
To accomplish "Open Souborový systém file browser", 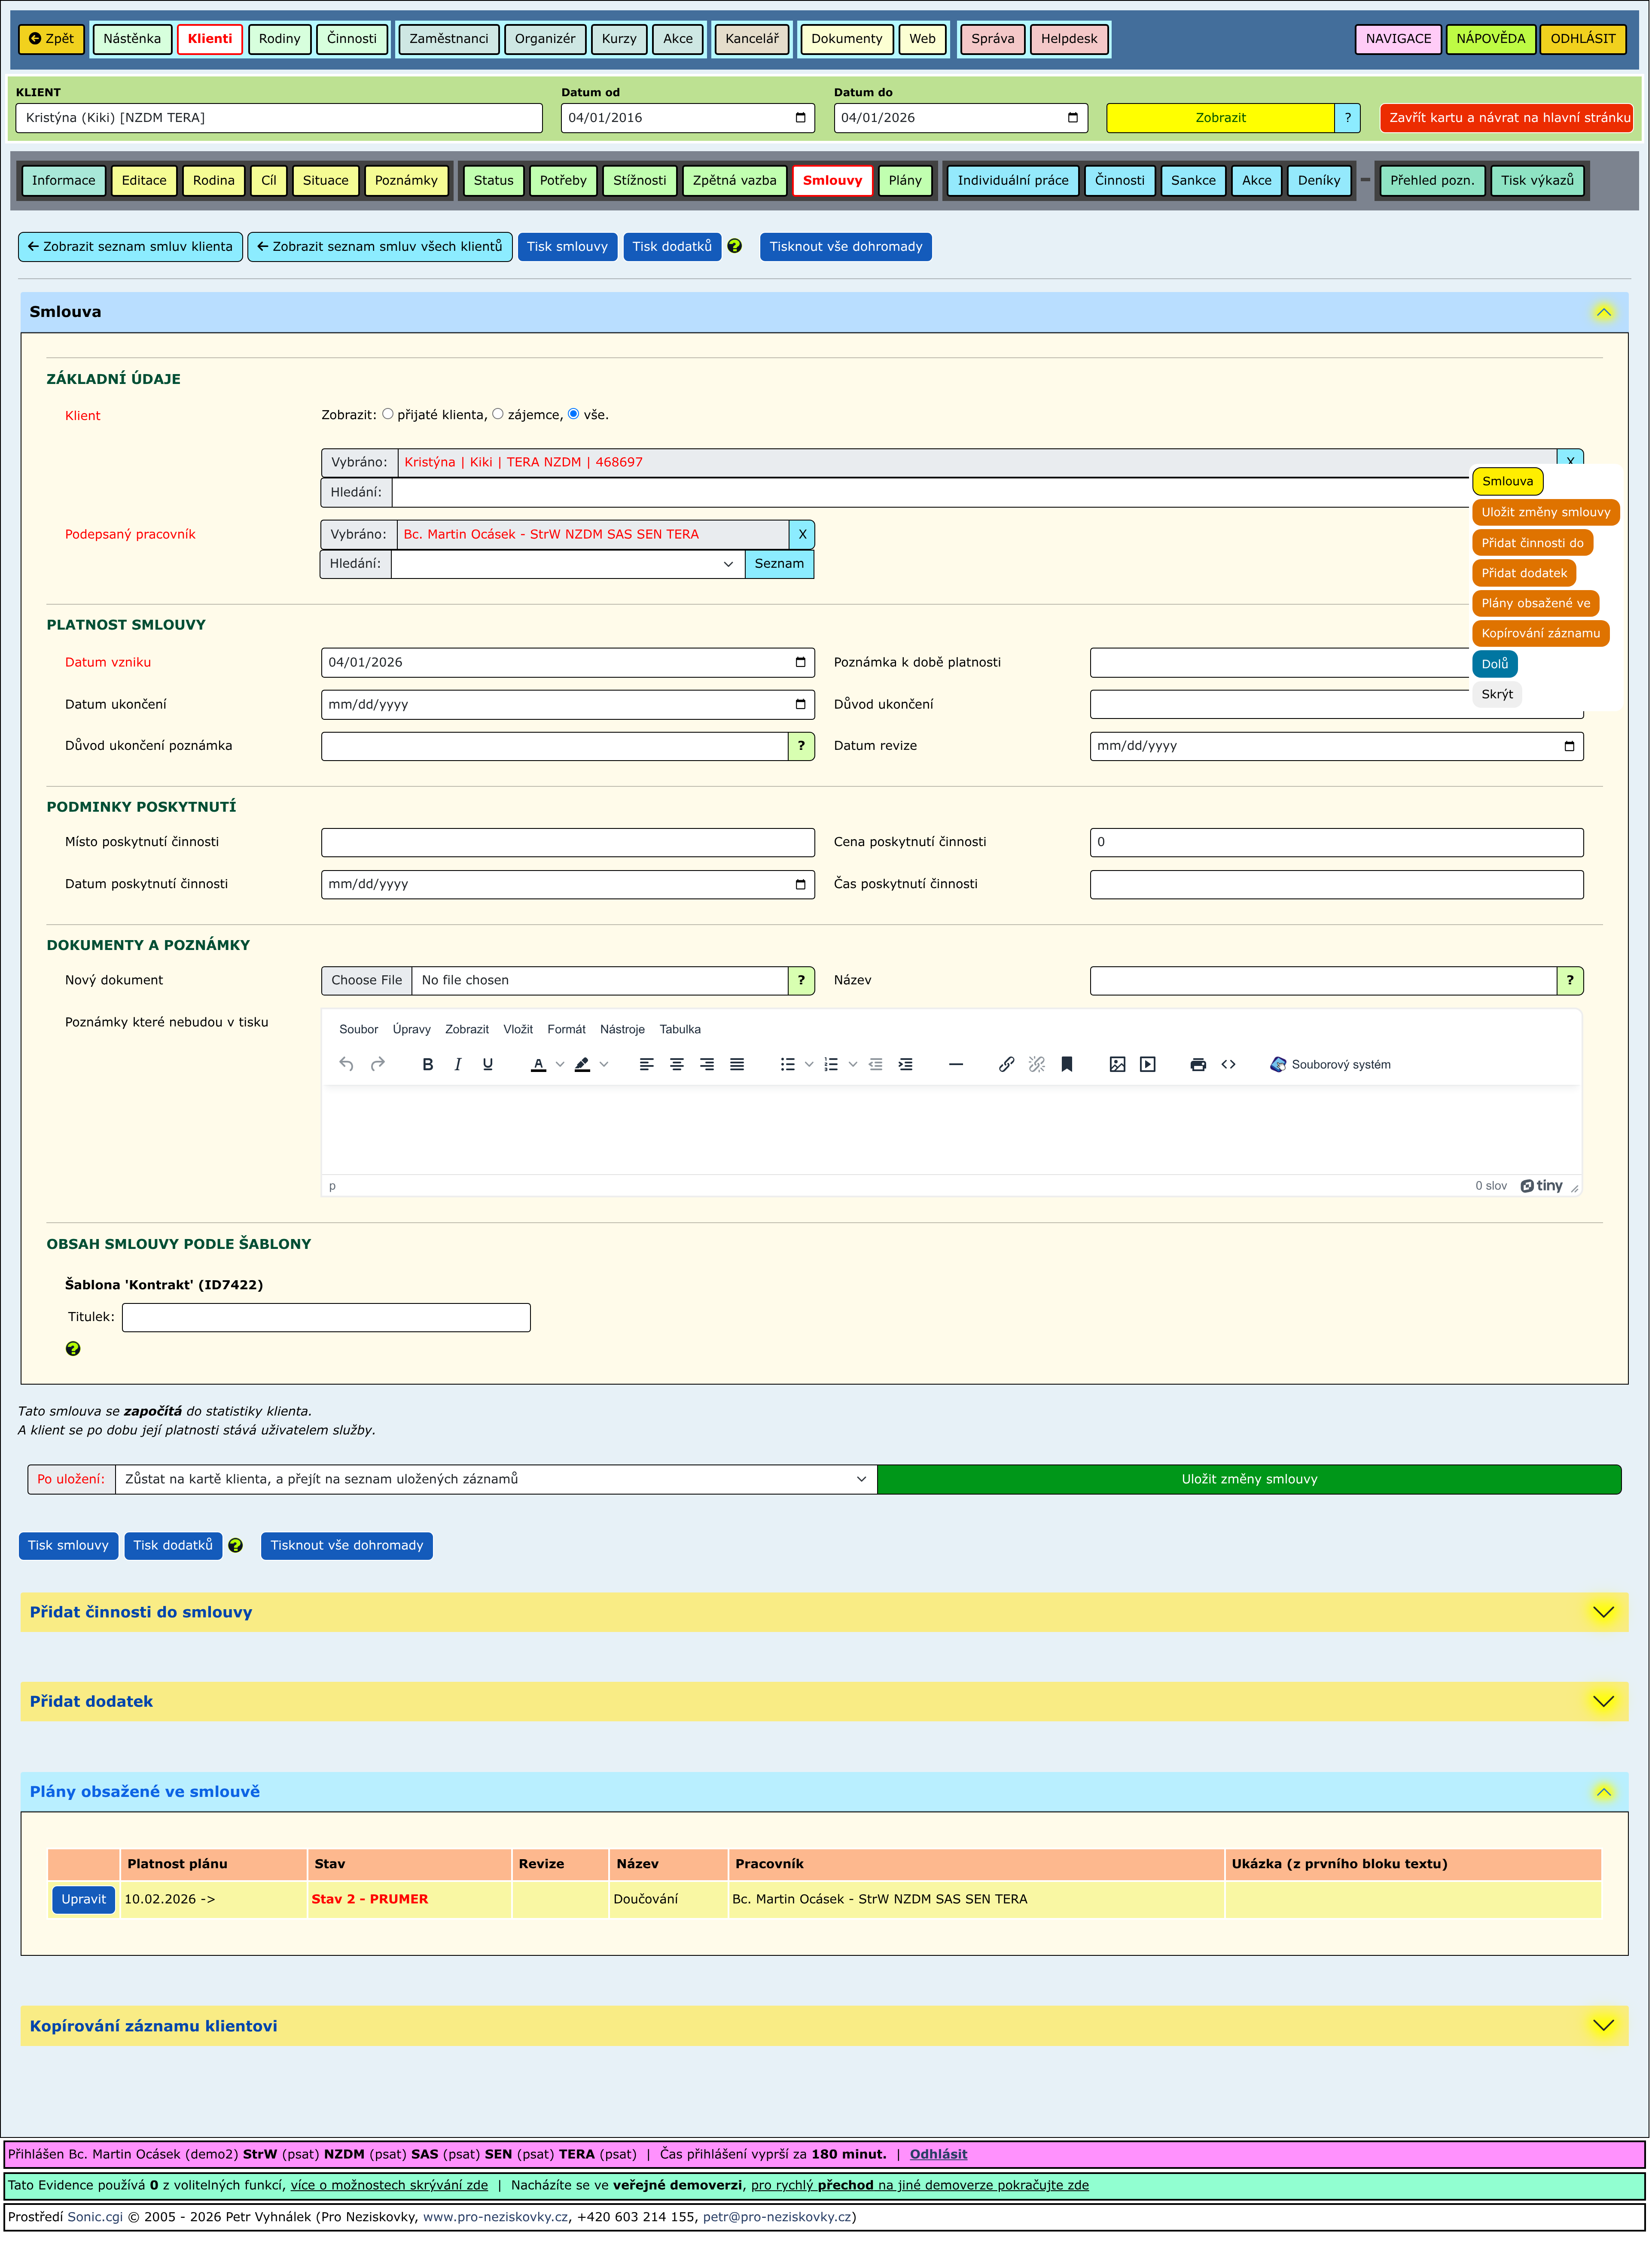I will coord(1330,1065).
